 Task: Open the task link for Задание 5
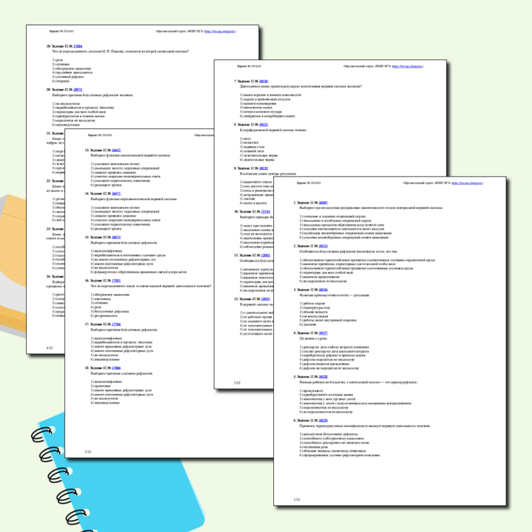(324, 377)
